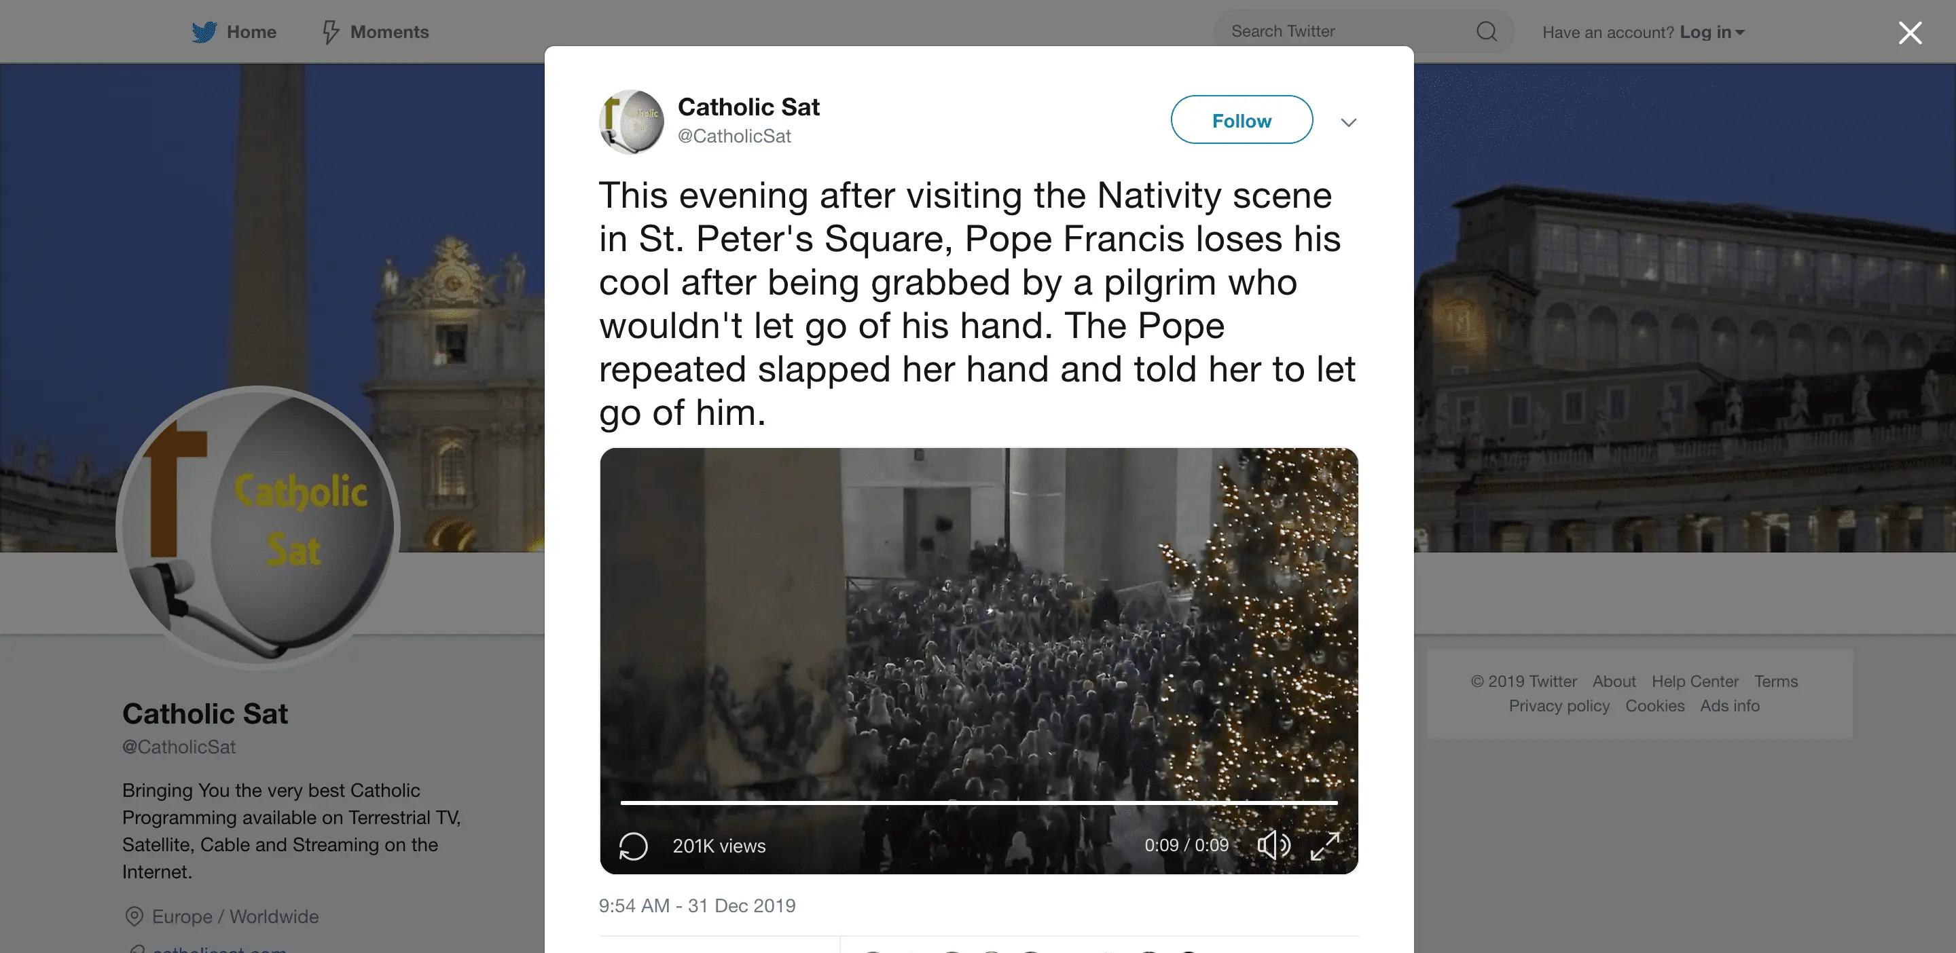Open the Privacy policy footer link
This screenshot has width=1956, height=953.
tap(1558, 706)
